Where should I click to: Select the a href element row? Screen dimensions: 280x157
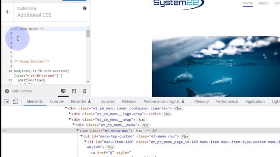111,153
